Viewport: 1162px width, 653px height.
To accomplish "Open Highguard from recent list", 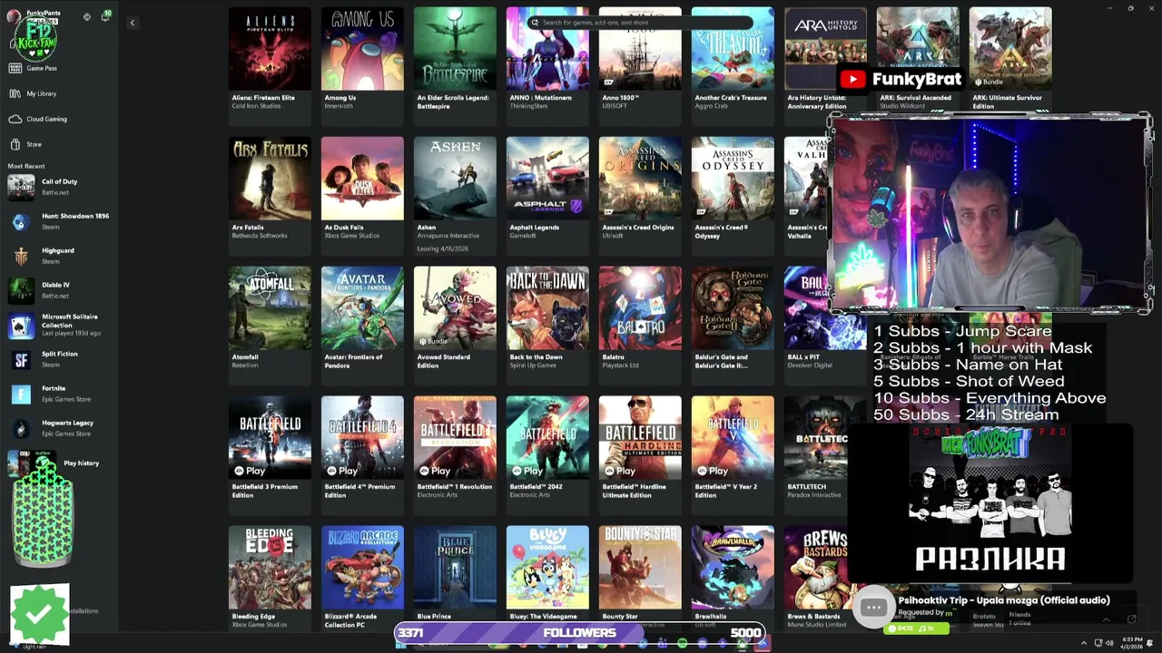I will [59, 256].
